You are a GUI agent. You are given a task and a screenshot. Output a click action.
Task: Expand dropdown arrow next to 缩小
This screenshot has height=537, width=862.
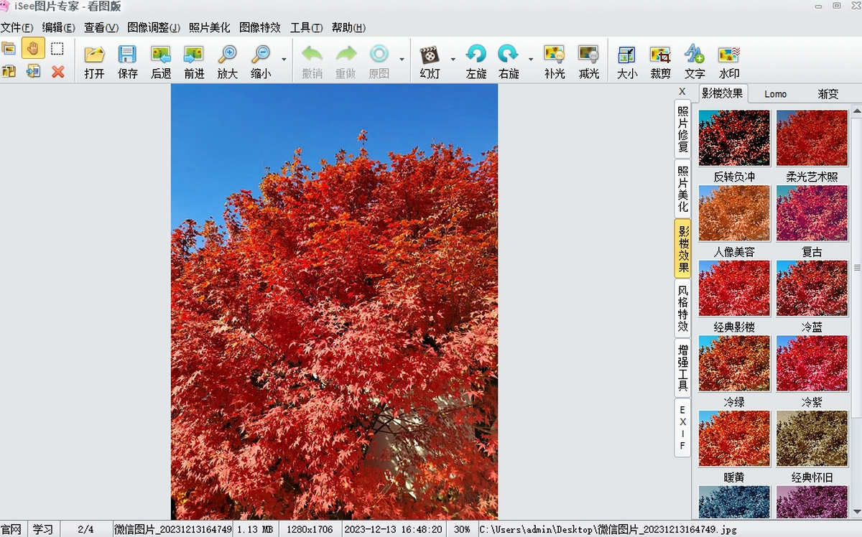coord(284,60)
